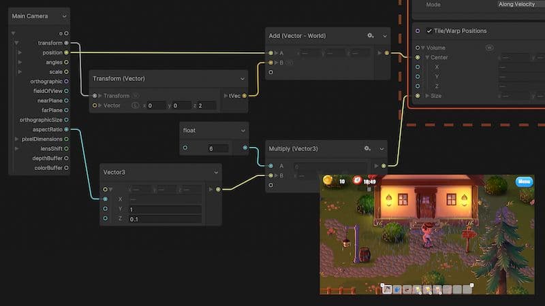The image size is (545, 306).
Task: Open the settings gear on Add (Vector - World) node
Action: 371,36
